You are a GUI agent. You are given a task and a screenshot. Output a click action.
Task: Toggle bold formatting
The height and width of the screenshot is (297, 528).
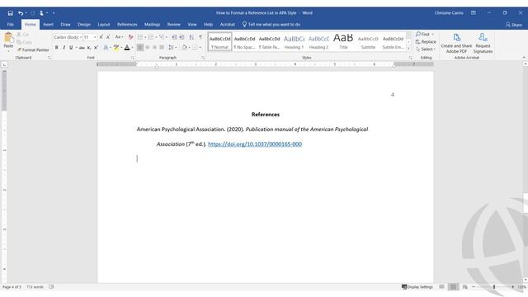pos(57,48)
